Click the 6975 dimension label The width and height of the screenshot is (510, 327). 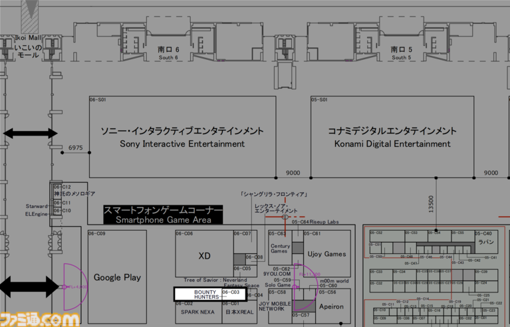point(75,148)
